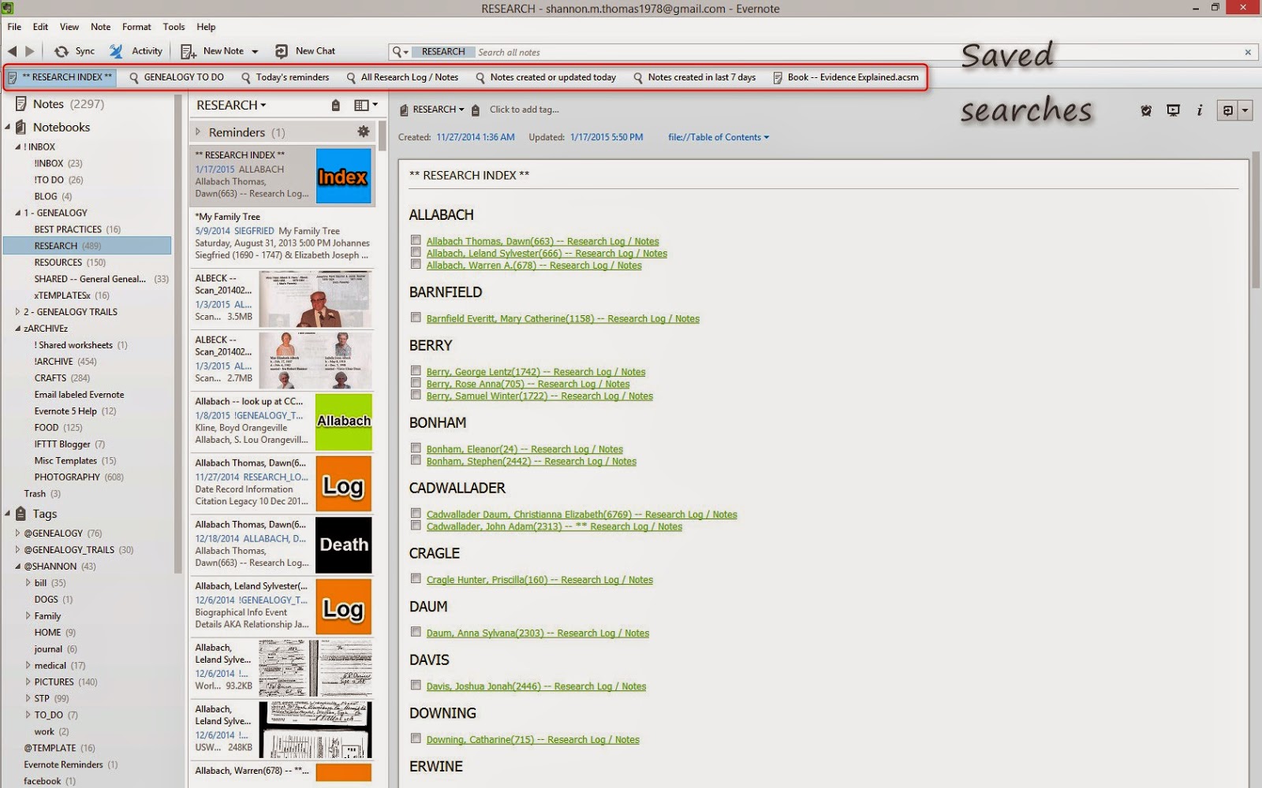Open the All Research Log / Notes saved search

click(x=402, y=77)
